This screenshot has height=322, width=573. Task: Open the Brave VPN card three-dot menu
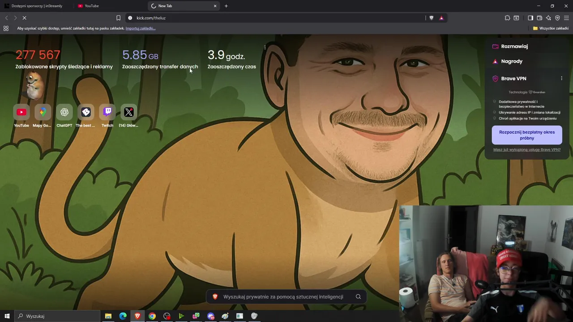[x=561, y=78]
